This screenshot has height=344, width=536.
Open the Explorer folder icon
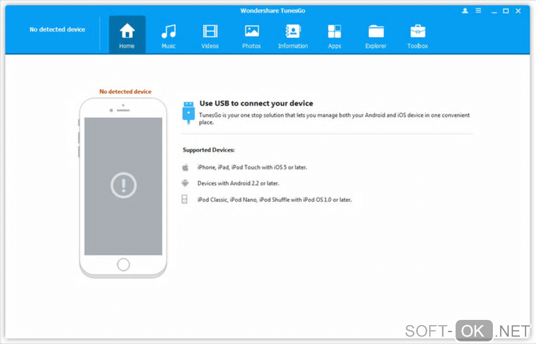(376, 31)
